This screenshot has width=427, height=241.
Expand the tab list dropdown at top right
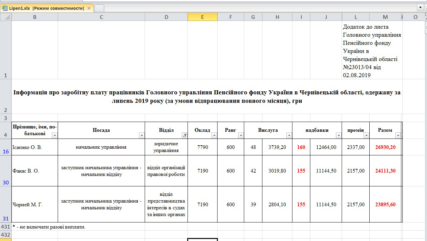click(420, 7)
